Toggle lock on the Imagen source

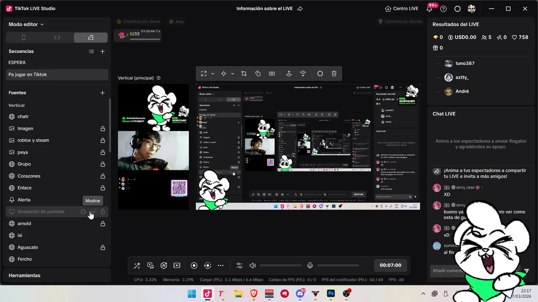[x=103, y=128]
